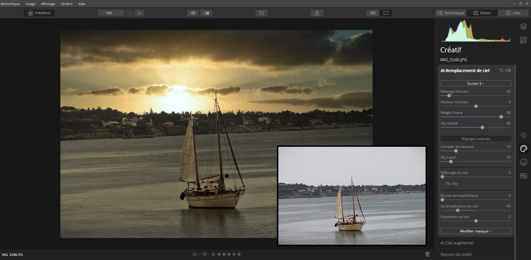
Task: Click the Mélange Horizon value 20
Action: coord(509,91)
